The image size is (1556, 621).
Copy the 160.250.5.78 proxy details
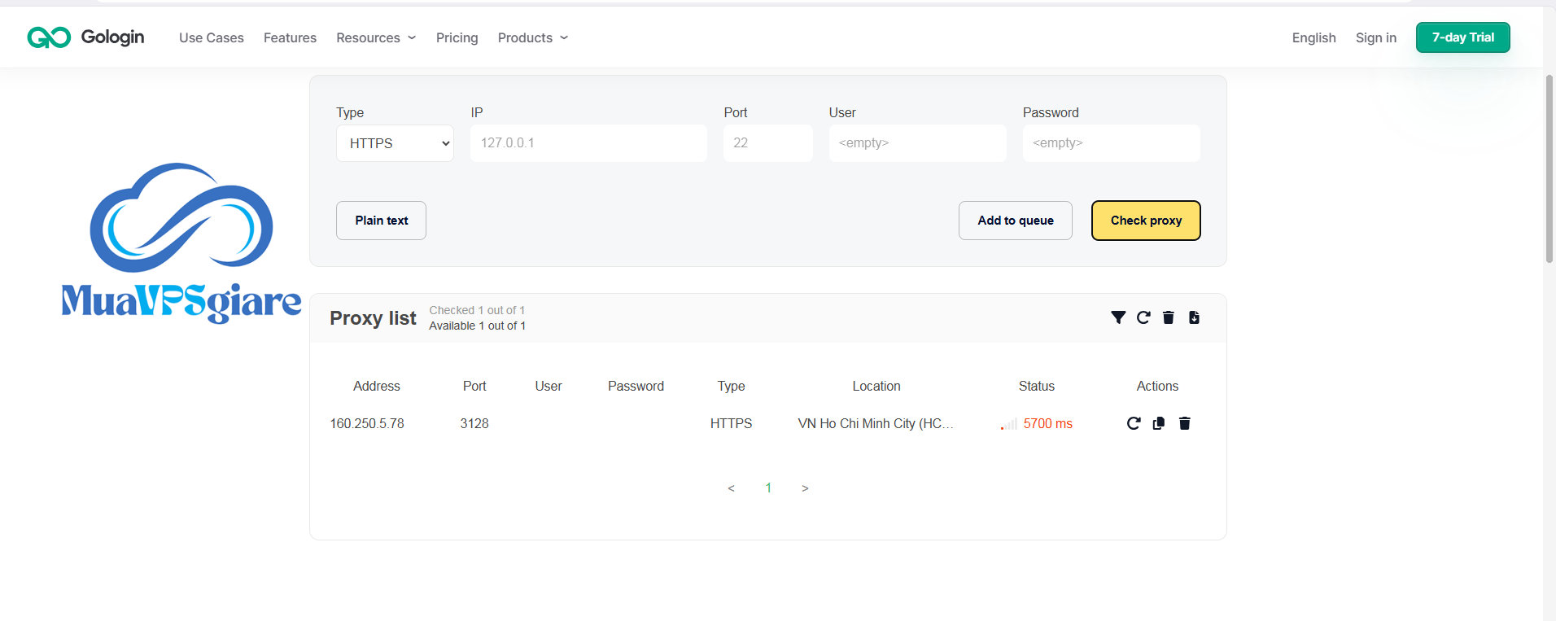coord(1159,423)
